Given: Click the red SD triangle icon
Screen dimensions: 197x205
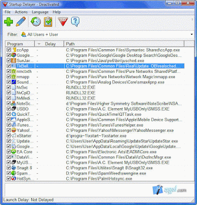Looking at the screenshot, I should click(x=63, y=22).
